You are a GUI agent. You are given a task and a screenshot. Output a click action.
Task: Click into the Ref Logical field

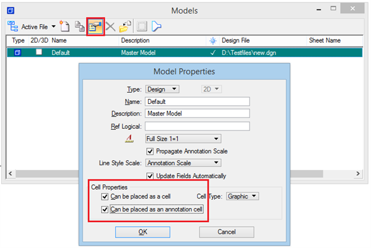tap(198, 126)
